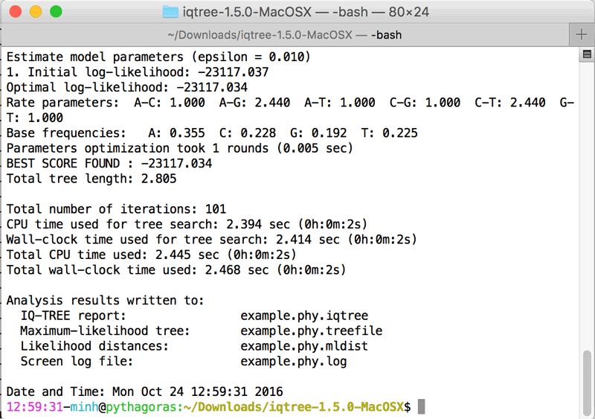Click the username minh in the prompt
The height and width of the screenshot is (419, 595).
[84, 407]
